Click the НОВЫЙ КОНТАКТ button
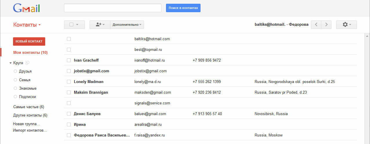The image size is (370, 144). [x=29, y=41]
